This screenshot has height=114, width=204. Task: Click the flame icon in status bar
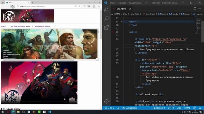118,108
